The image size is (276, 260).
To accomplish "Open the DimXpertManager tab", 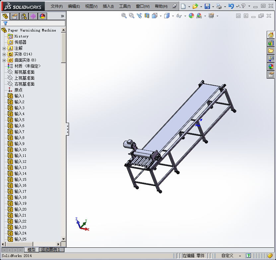I will click(33, 16).
